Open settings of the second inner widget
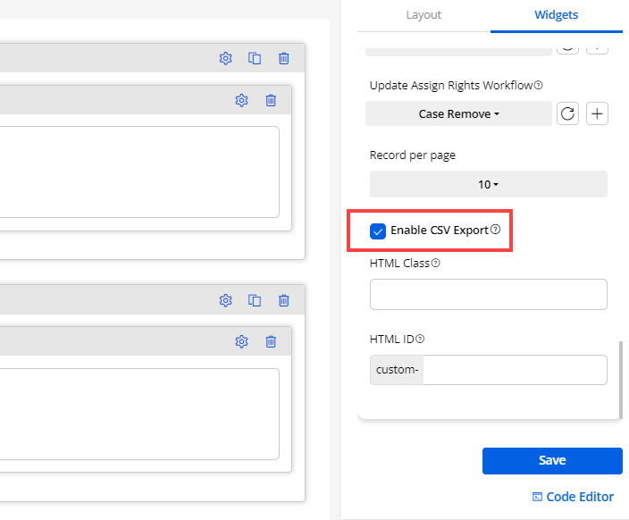This screenshot has height=520, width=629. (241, 341)
